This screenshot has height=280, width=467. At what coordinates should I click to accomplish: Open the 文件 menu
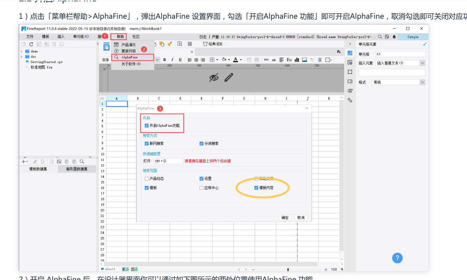(x=30, y=37)
